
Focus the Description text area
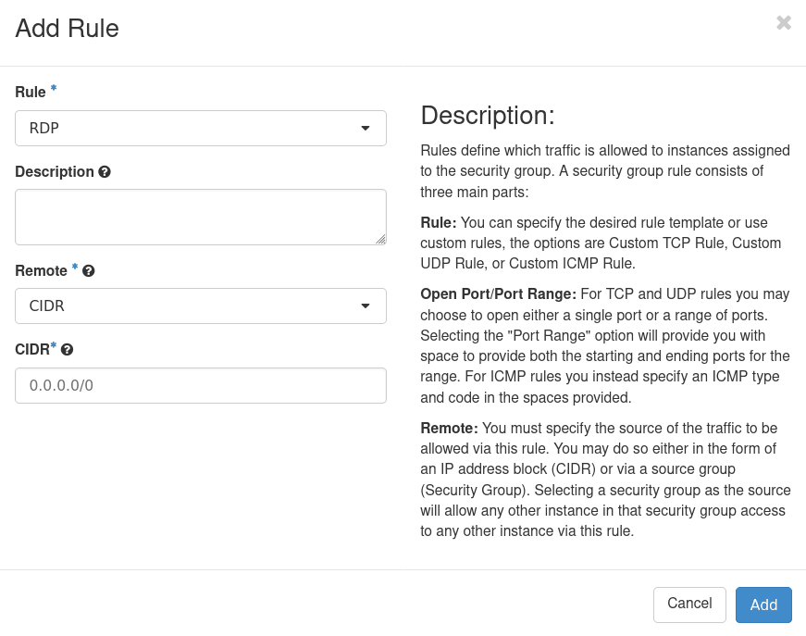tap(201, 217)
